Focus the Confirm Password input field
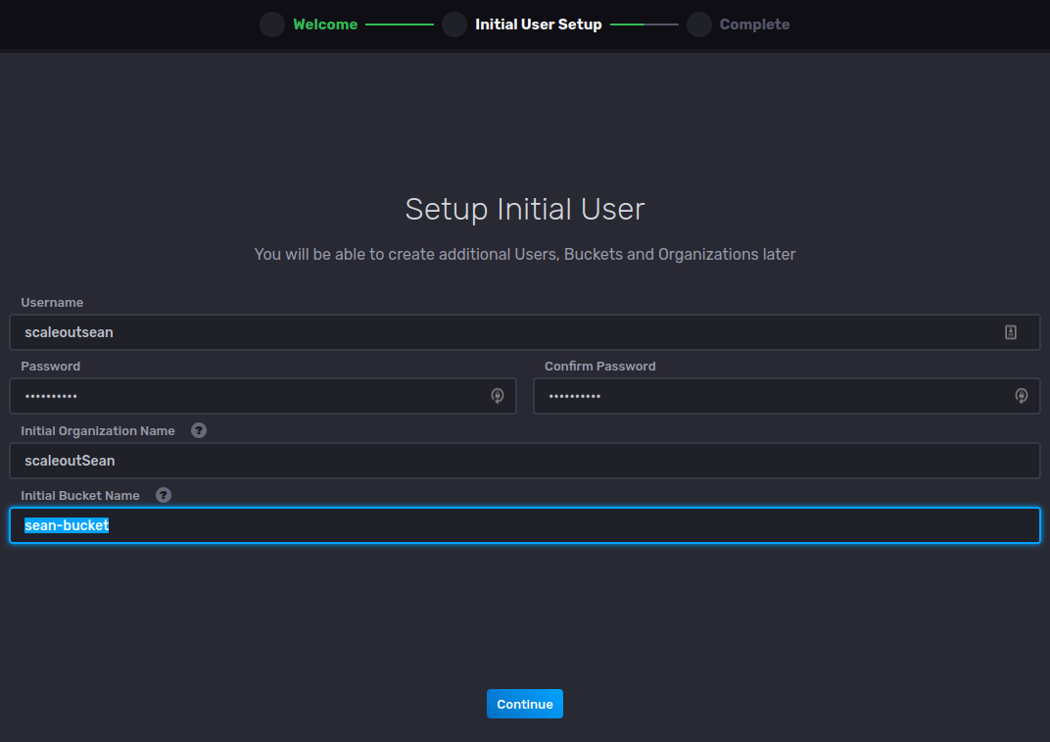 point(787,396)
